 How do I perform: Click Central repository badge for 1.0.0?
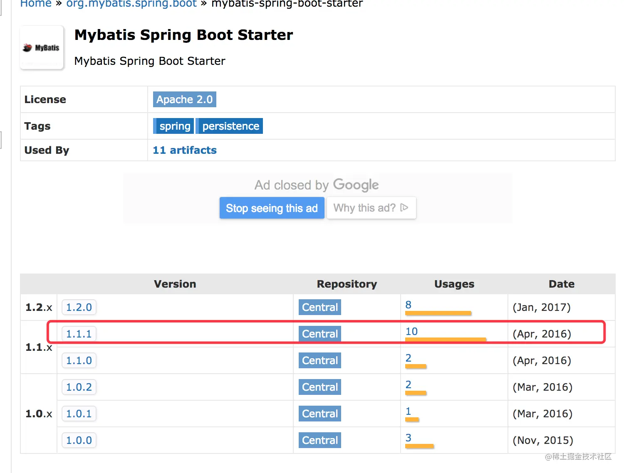(320, 440)
